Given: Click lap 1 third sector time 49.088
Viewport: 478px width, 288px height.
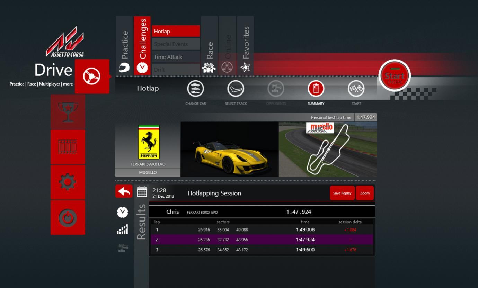Looking at the screenshot, I should pos(242,230).
